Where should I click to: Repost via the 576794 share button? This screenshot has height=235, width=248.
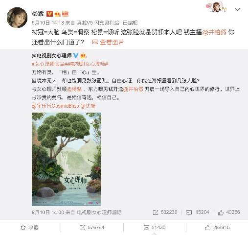(x=91, y=227)
